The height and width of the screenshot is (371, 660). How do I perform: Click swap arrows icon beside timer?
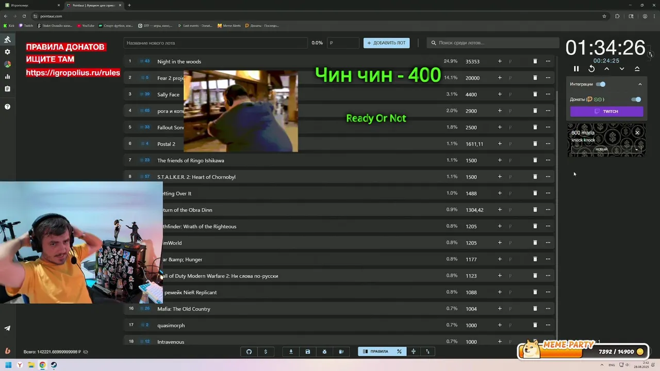pos(650,54)
